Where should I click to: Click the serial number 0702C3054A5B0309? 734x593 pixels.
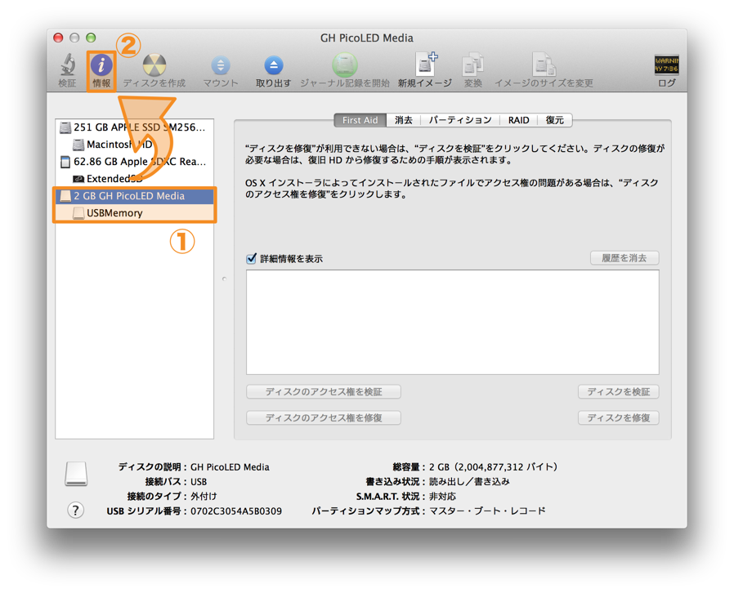pos(236,511)
